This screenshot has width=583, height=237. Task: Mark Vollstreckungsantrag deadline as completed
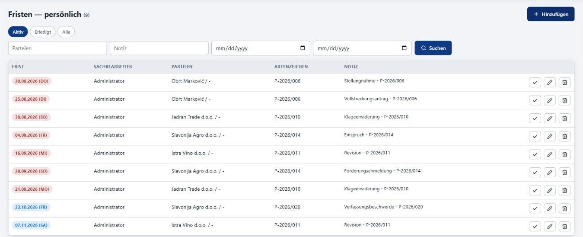click(535, 100)
